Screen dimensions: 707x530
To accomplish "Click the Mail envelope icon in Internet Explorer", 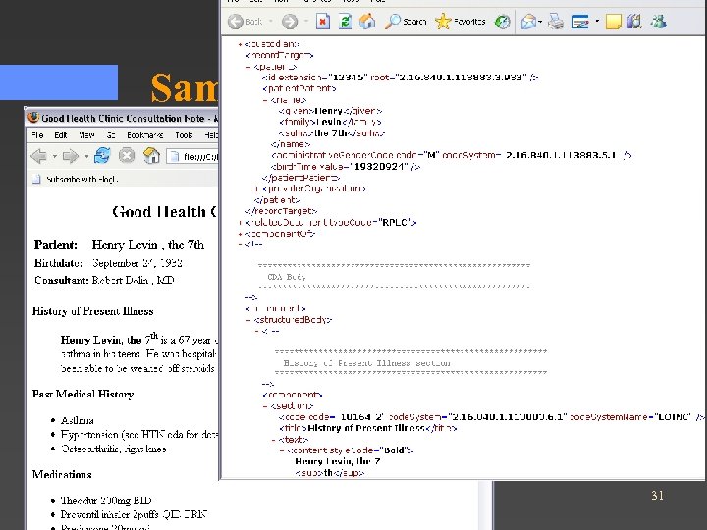I will [x=528, y=22].
